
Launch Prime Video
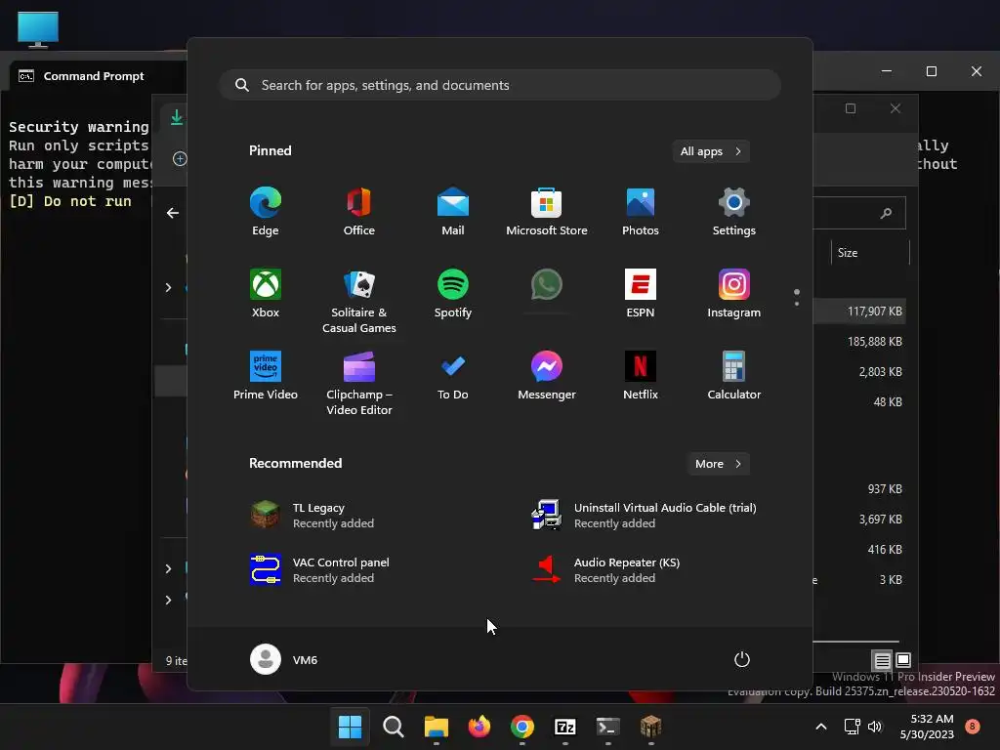pos(266,376)
